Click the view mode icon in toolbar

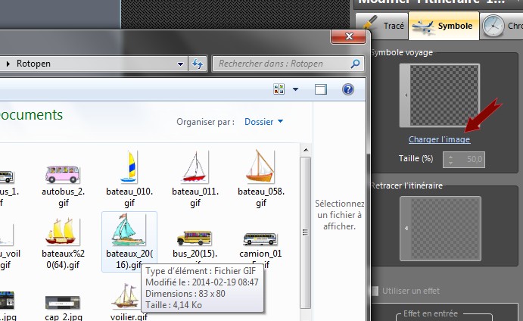click(279, 89)
